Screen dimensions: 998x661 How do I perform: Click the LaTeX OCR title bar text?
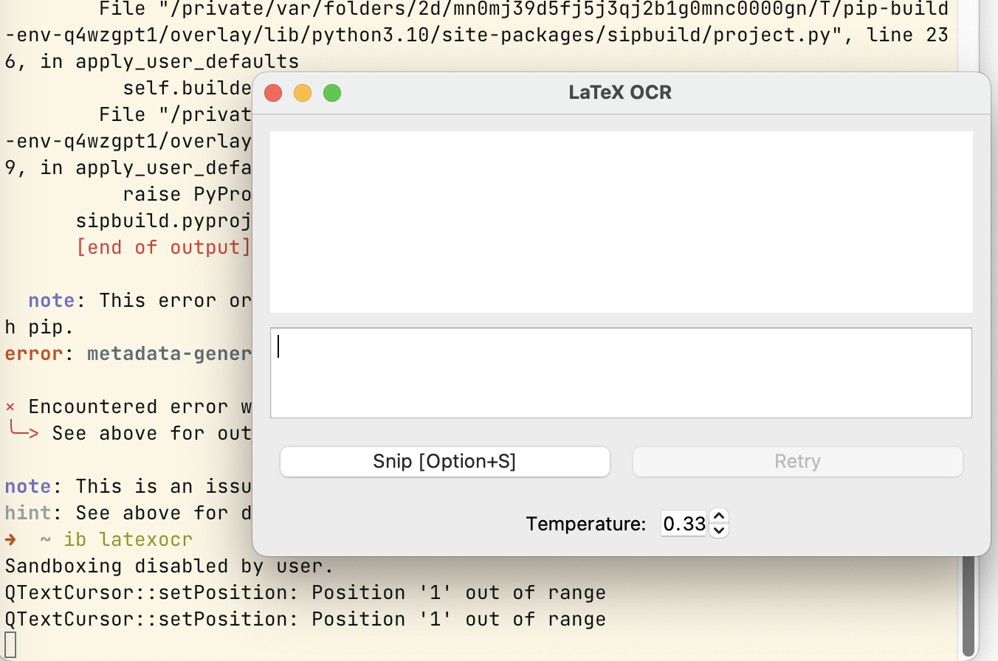point(620,93)
